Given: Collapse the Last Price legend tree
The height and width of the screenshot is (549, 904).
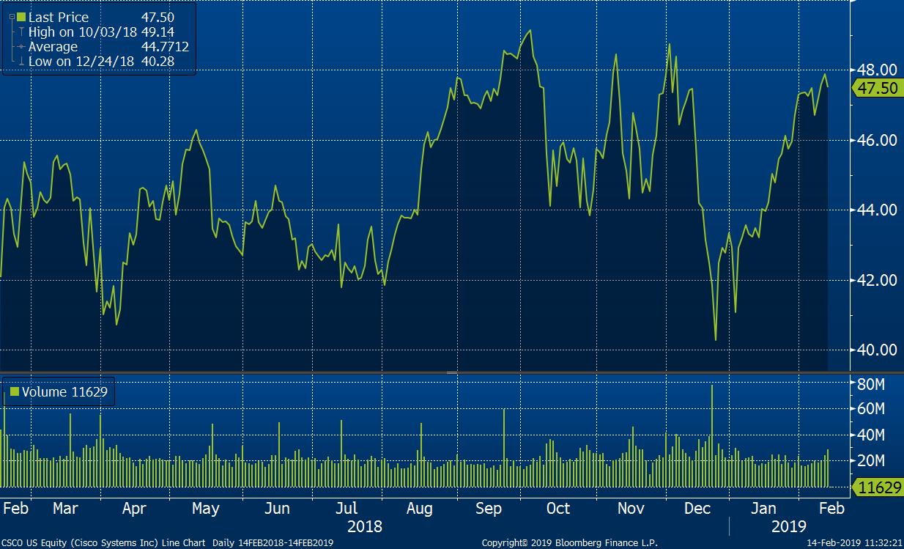Looking at the screenshot, I should pos(11,16).
